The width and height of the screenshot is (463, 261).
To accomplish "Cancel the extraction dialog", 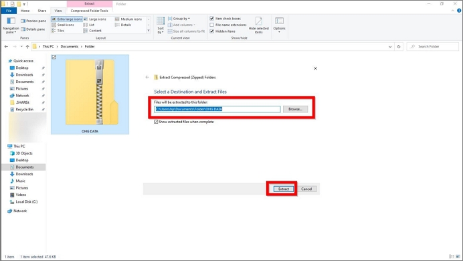I will 306,189.
